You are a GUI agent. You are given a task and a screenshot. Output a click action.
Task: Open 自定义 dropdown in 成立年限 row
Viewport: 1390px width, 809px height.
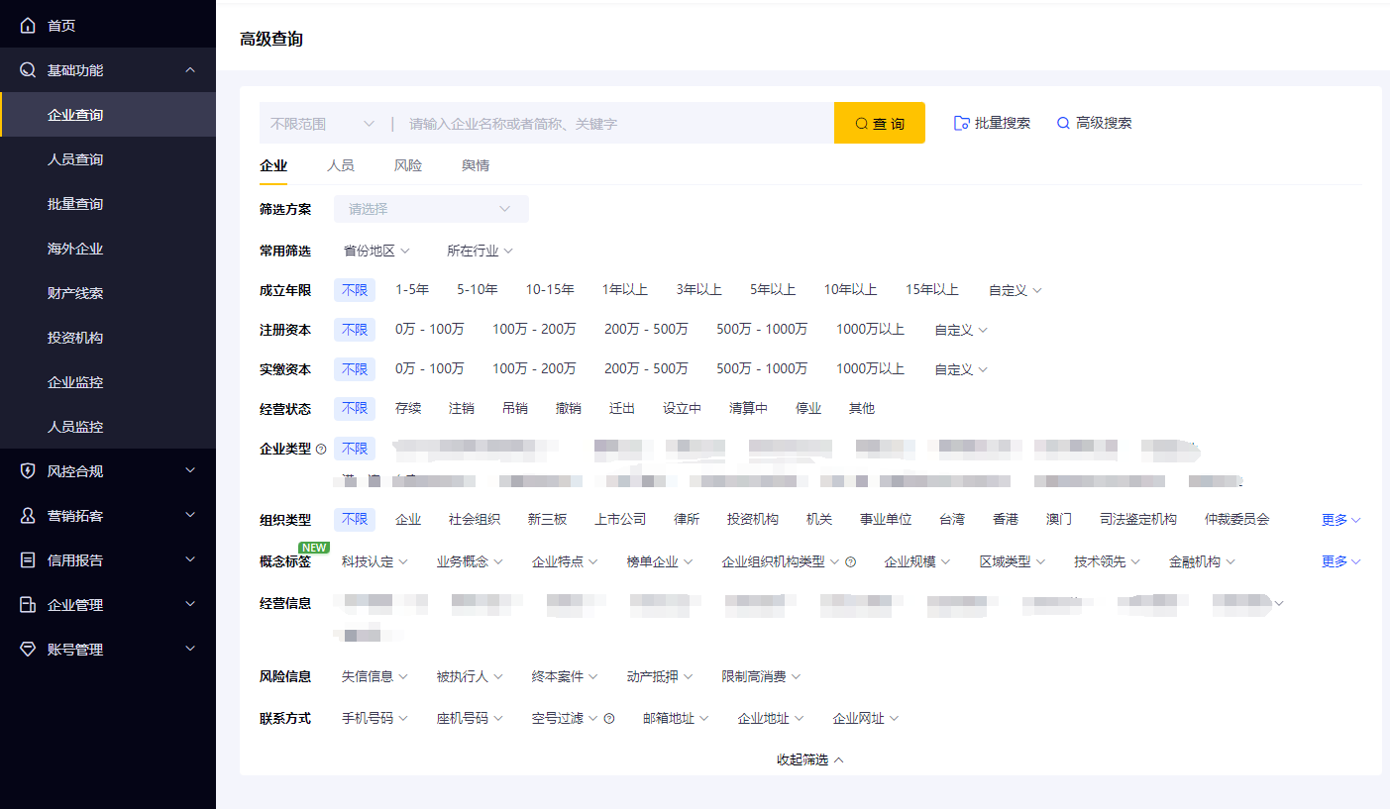[x=1016, y=290]
